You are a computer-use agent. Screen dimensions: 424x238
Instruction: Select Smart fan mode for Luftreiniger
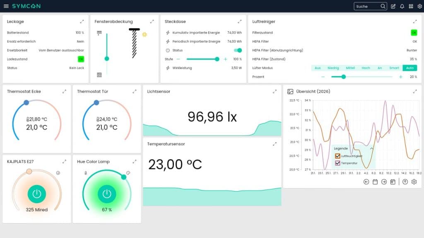point(394,68)
